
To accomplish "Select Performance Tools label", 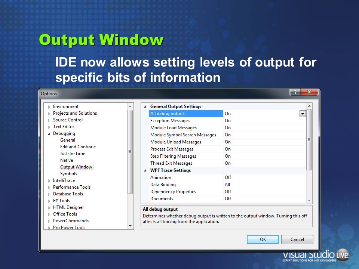I will [72, 187].
